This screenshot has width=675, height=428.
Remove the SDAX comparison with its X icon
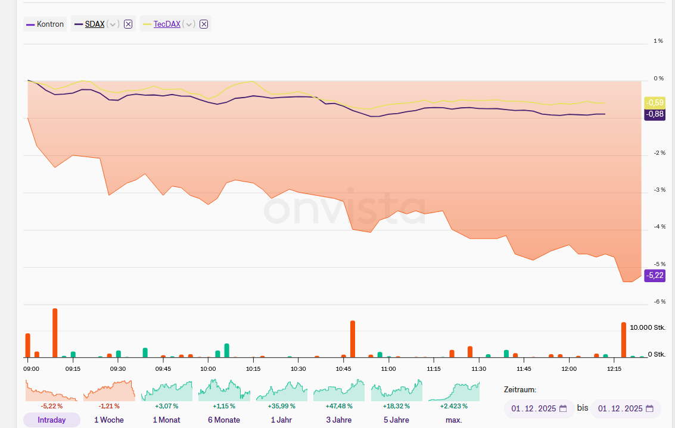(x=128, y=24)
